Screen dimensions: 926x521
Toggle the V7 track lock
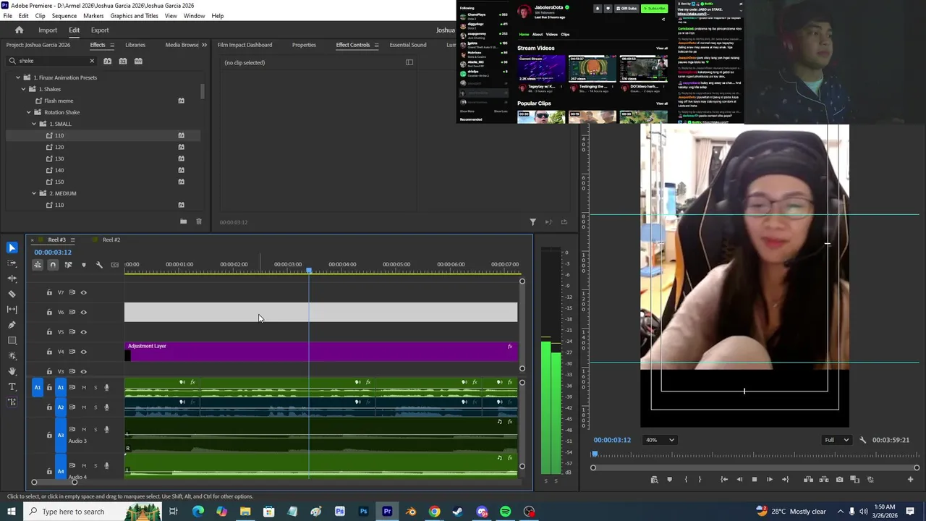pos(49,292)
